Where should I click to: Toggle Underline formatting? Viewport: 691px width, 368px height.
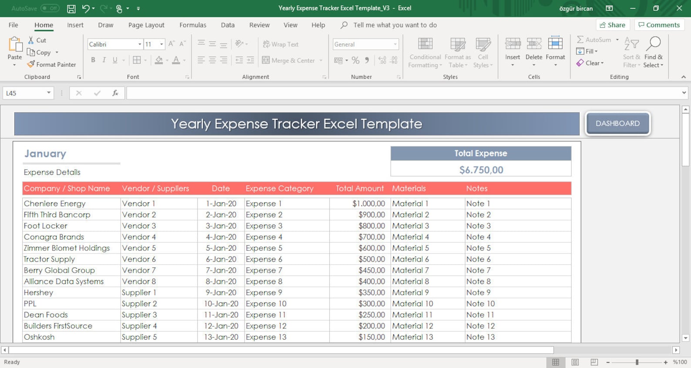pos(115,60)
